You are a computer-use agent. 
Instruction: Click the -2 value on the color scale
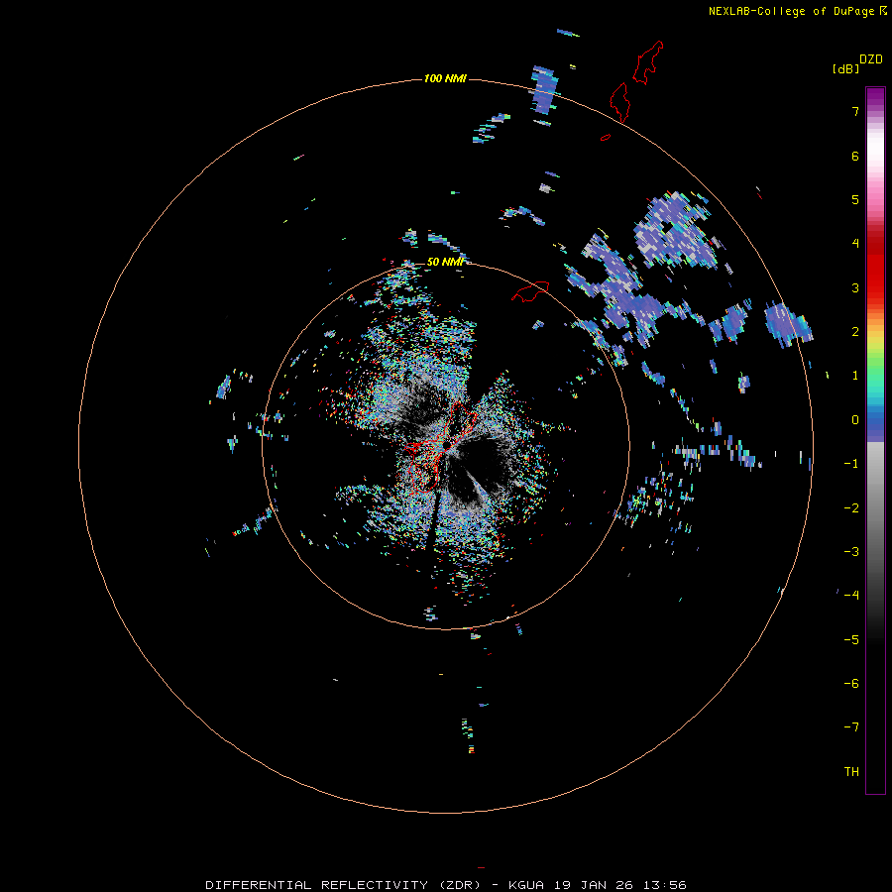[851, 508]
